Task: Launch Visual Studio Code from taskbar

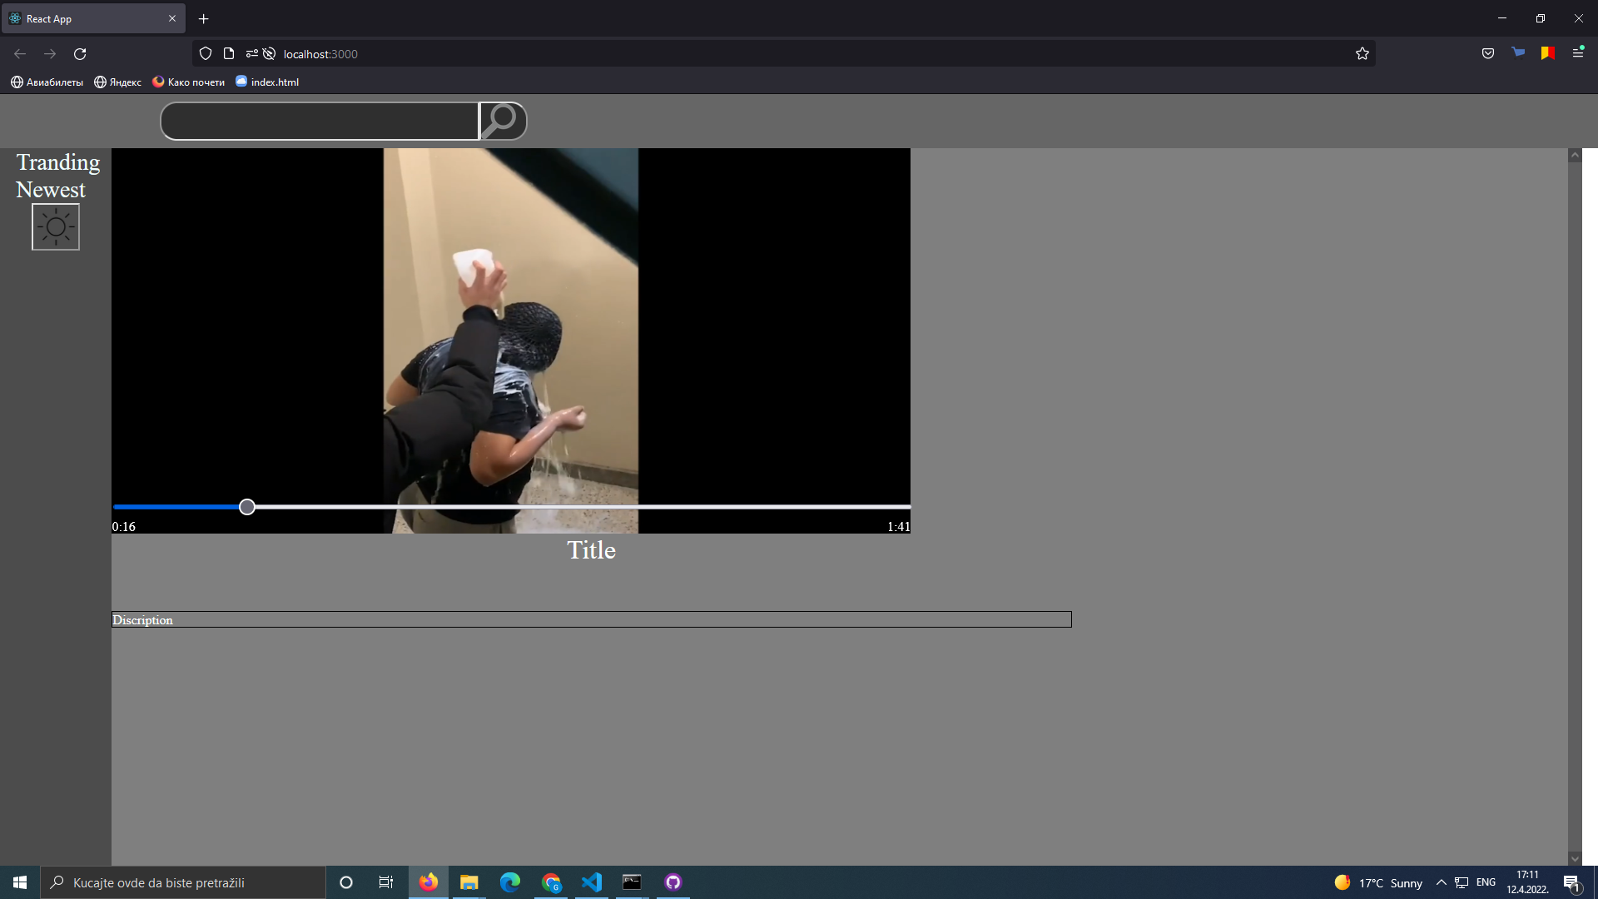Action: pos(592,882)
